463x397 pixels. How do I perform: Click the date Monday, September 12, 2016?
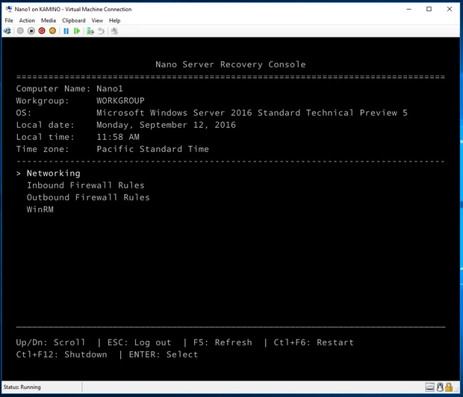pyautogui.click(x=167, y=125)
